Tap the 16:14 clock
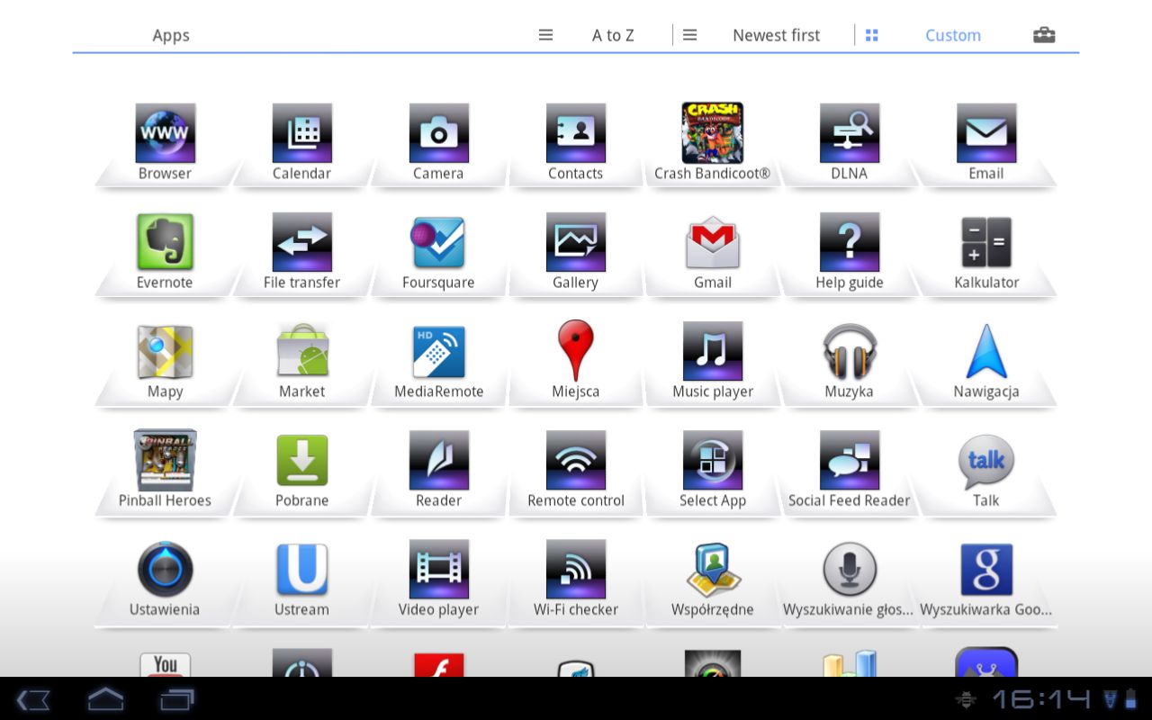 pos(1040,698)
